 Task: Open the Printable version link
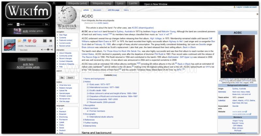66,96
